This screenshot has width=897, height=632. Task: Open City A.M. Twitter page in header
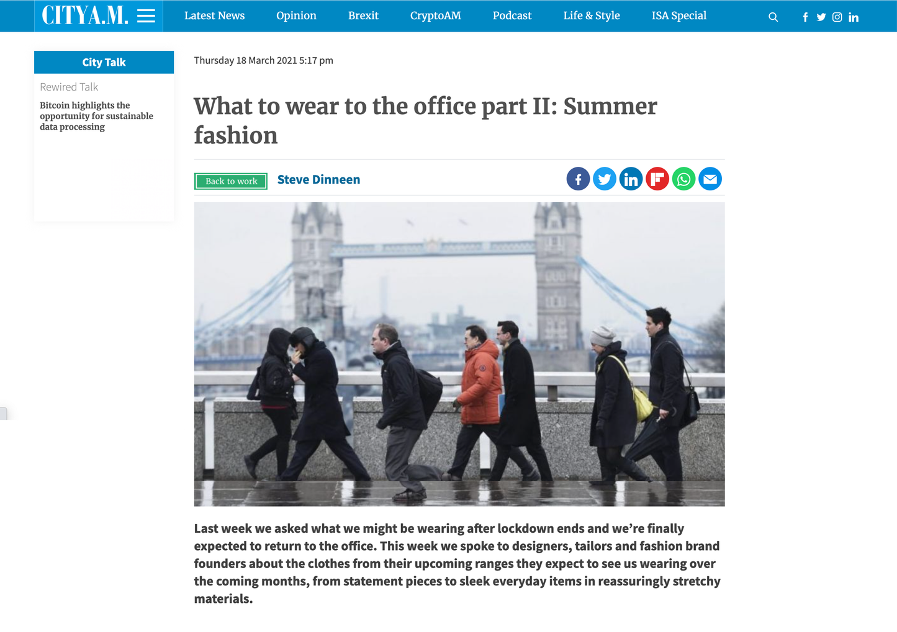(821, 17)
